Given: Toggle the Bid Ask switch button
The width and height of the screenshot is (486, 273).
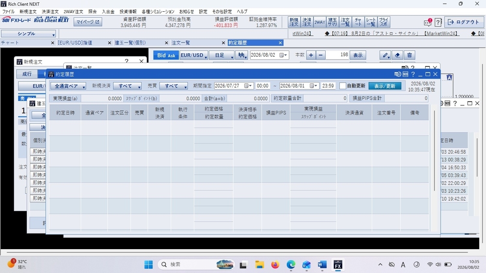Looking at the screenshot, I should coord(166,55).
